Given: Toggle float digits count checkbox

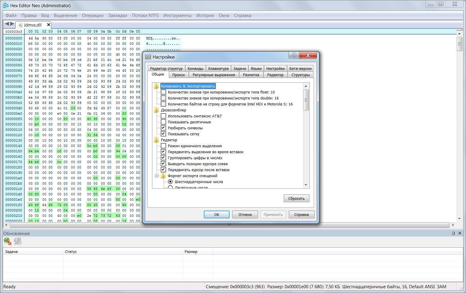Looking at the screenshot, I should coord(163,92).
